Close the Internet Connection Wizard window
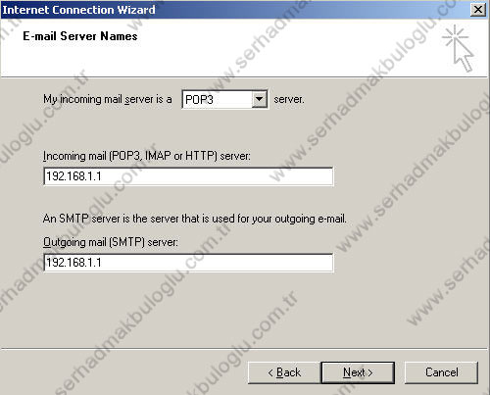490x395 pixels. point(477,10)
